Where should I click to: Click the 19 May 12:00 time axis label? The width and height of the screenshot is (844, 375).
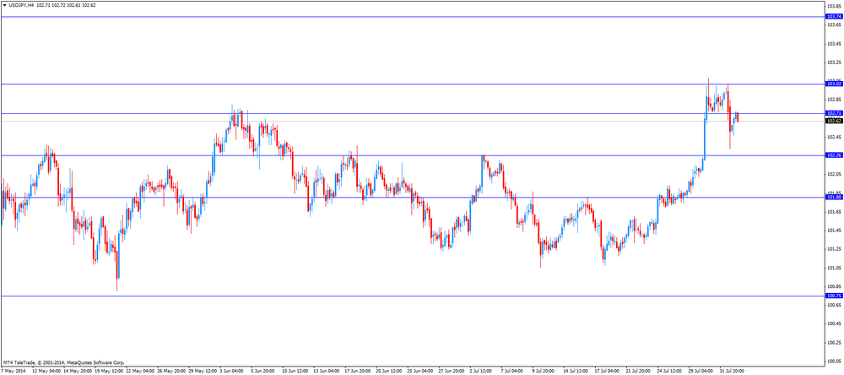point(109,372)
